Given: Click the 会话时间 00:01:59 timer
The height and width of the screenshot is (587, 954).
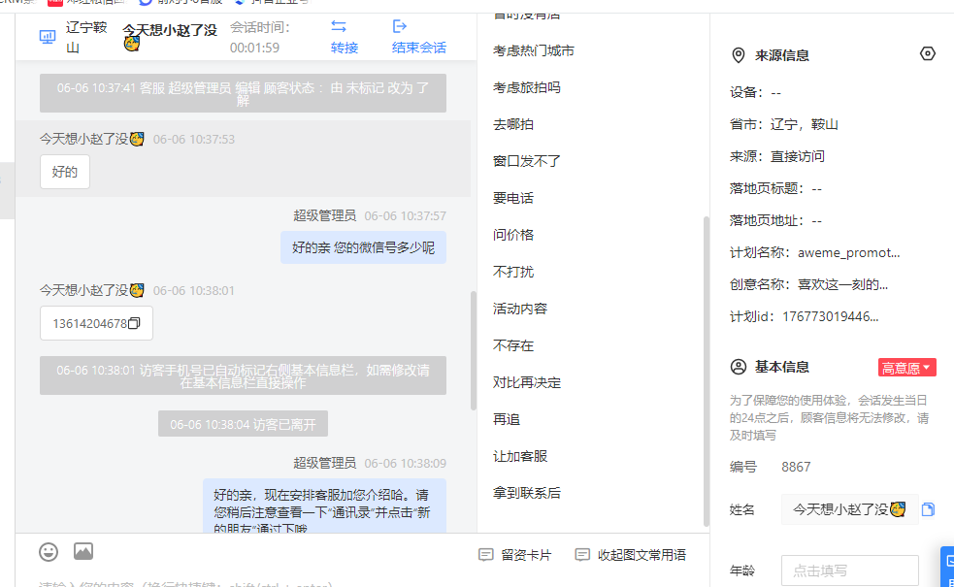Looking at the screenshot, I should [260, 37].
